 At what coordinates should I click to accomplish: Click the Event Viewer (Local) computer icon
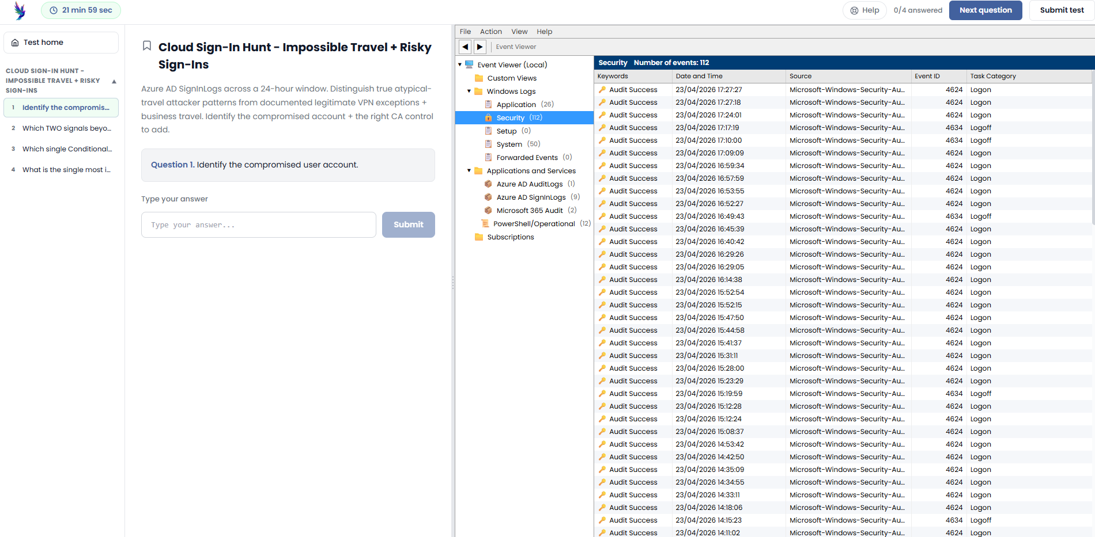pos(469,64)
